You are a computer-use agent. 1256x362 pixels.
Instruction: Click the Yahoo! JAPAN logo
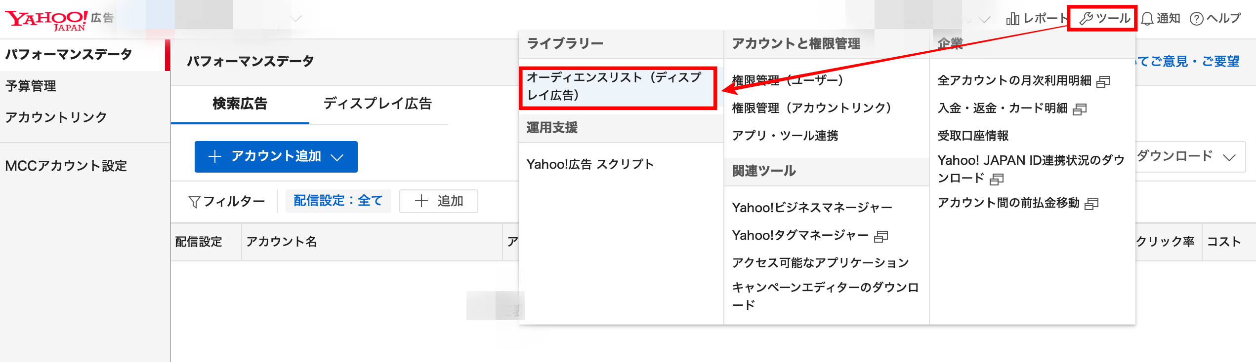point(46,20)
